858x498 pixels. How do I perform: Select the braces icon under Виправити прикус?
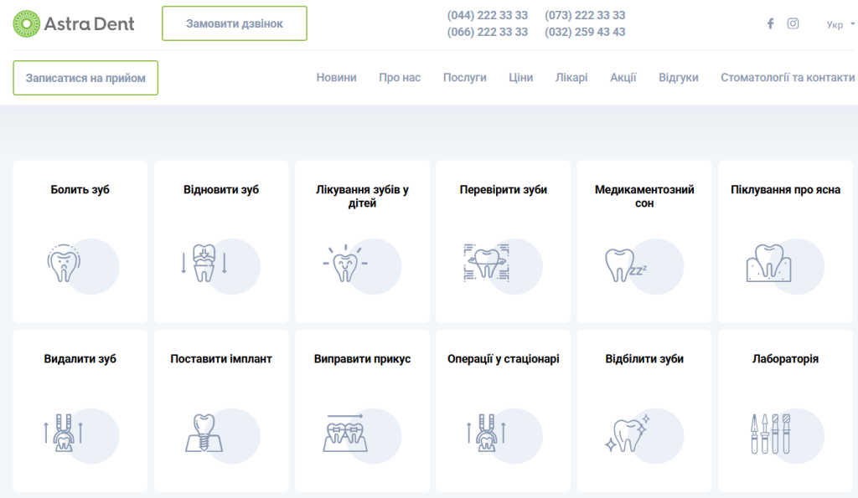click(345, 433)
